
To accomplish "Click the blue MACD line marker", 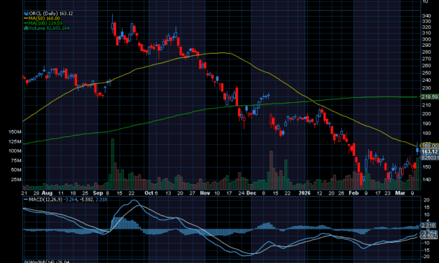I will pos(26,199).
